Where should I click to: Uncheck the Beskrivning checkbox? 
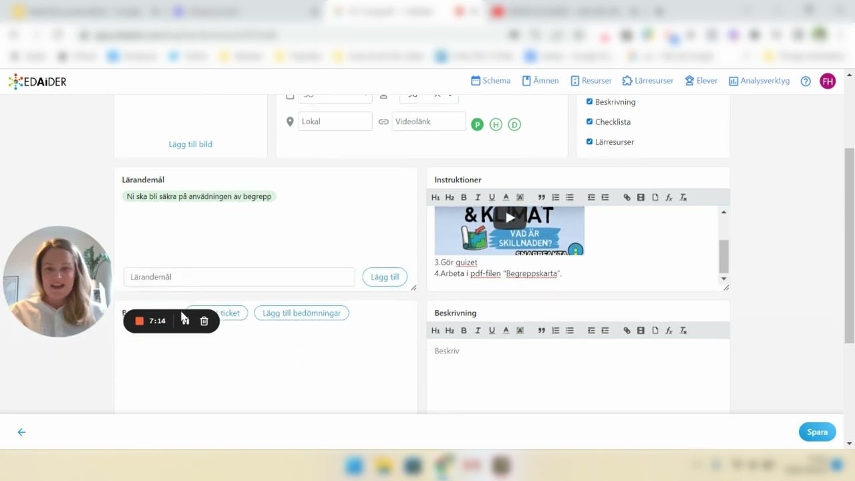589,102
